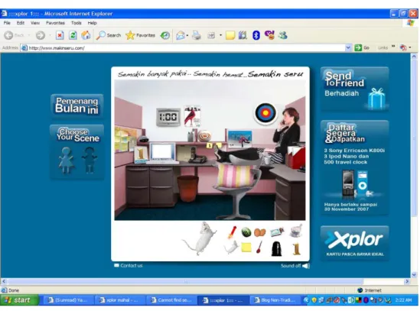This screenshot has height=311, width=420.
Task: Pick the teacup item in the tray
Action: point(296,231)
